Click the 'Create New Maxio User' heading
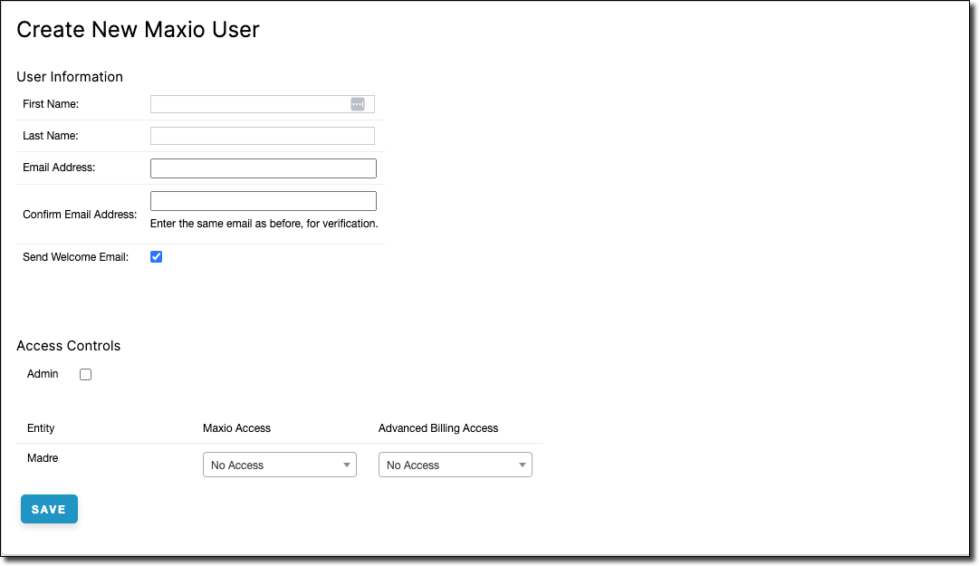 point(138,29)
